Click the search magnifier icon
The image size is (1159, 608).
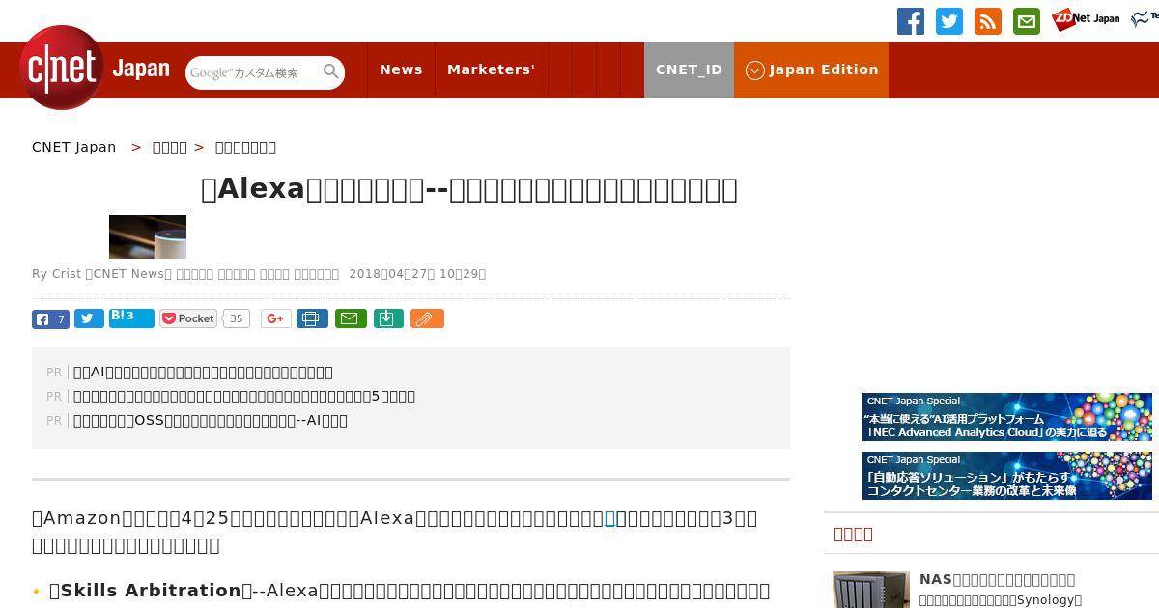pos(331,71)
